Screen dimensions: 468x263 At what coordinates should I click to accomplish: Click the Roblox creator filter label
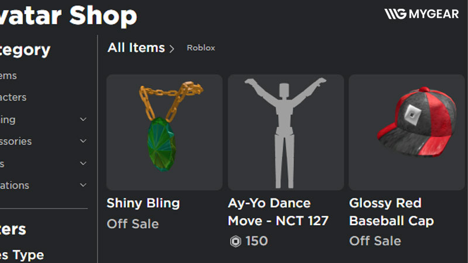pyautogui.click(x=201, y=48)
